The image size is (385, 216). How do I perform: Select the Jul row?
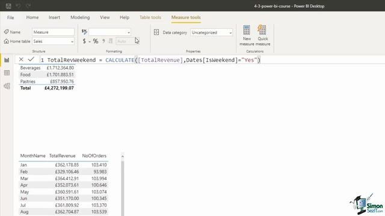pyautogui.click(x=63, y=205)
